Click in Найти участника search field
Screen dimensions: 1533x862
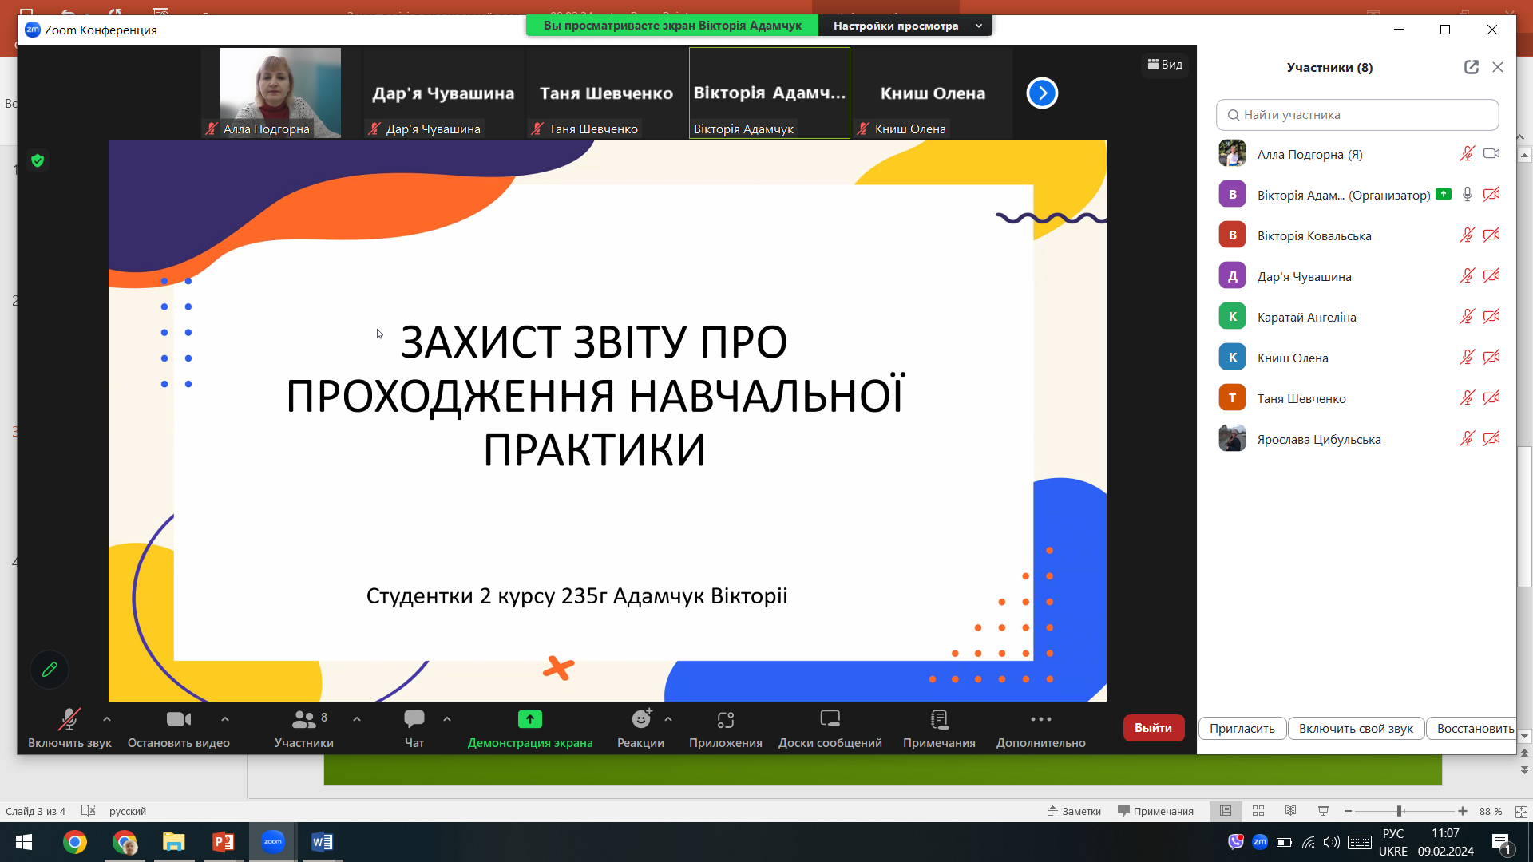tap(1357, 115)
